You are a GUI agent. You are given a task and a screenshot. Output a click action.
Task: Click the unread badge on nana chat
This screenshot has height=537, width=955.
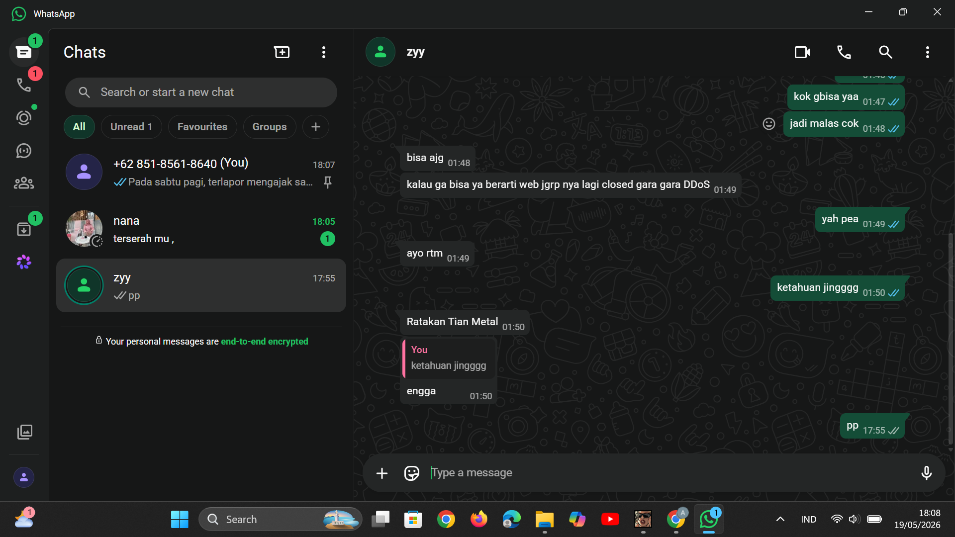[328, 239]
